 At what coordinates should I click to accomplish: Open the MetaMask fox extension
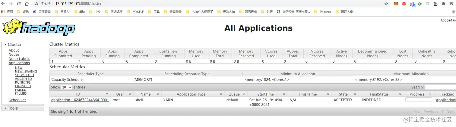(396, 4)
